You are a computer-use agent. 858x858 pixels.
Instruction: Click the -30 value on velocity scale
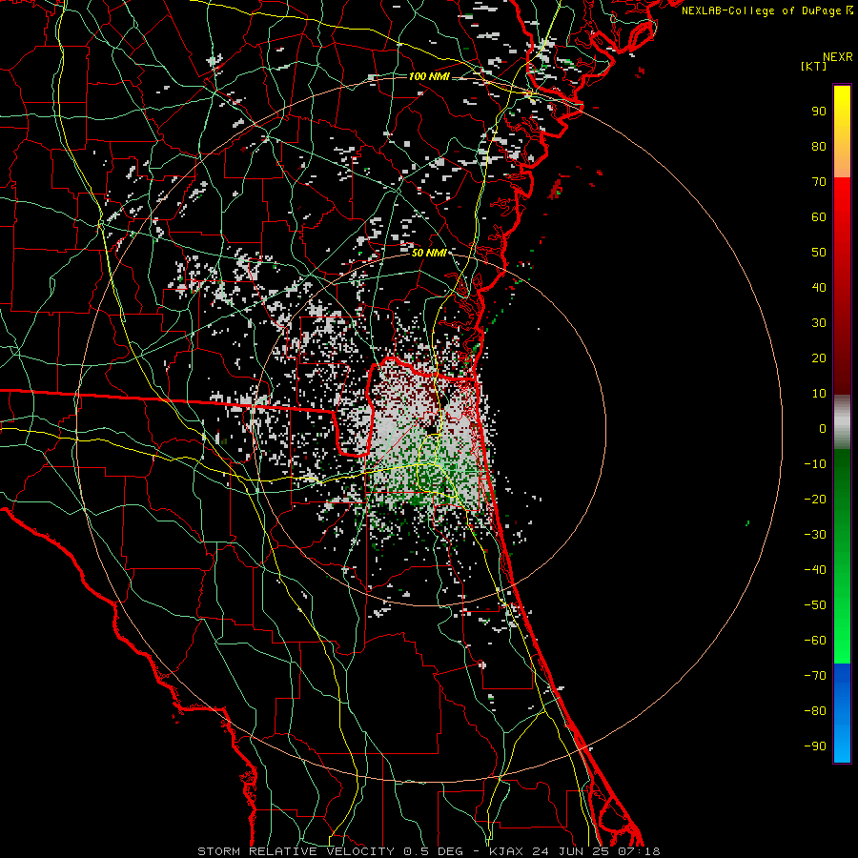tap(815, 535)
